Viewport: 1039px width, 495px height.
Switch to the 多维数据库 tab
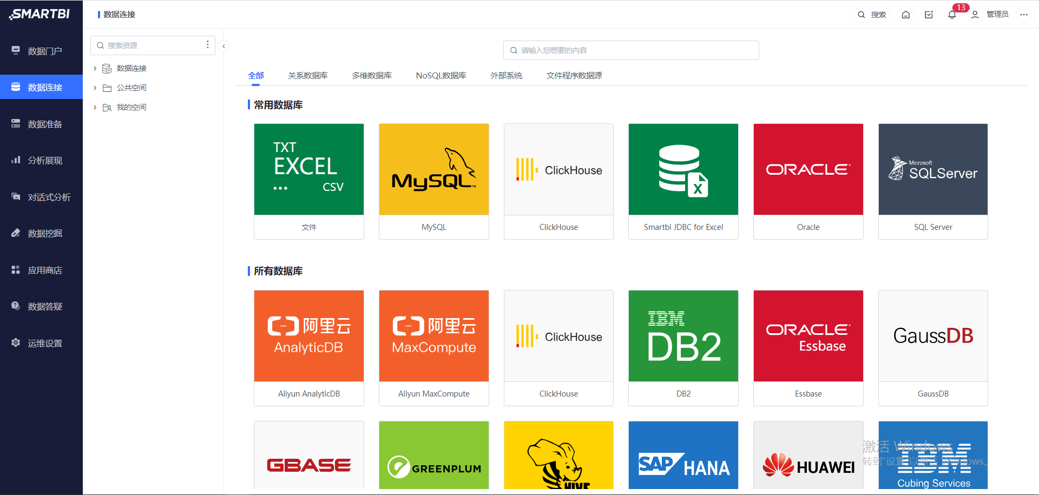point(372,75)
